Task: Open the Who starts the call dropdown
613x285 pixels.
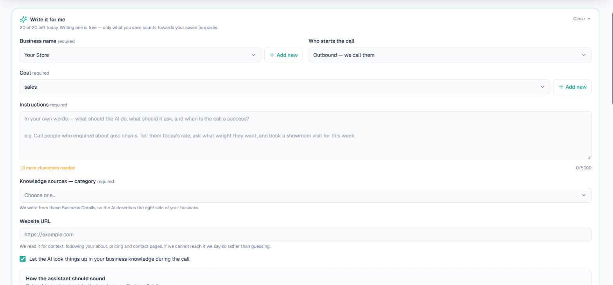Action: tap(450, 55)
